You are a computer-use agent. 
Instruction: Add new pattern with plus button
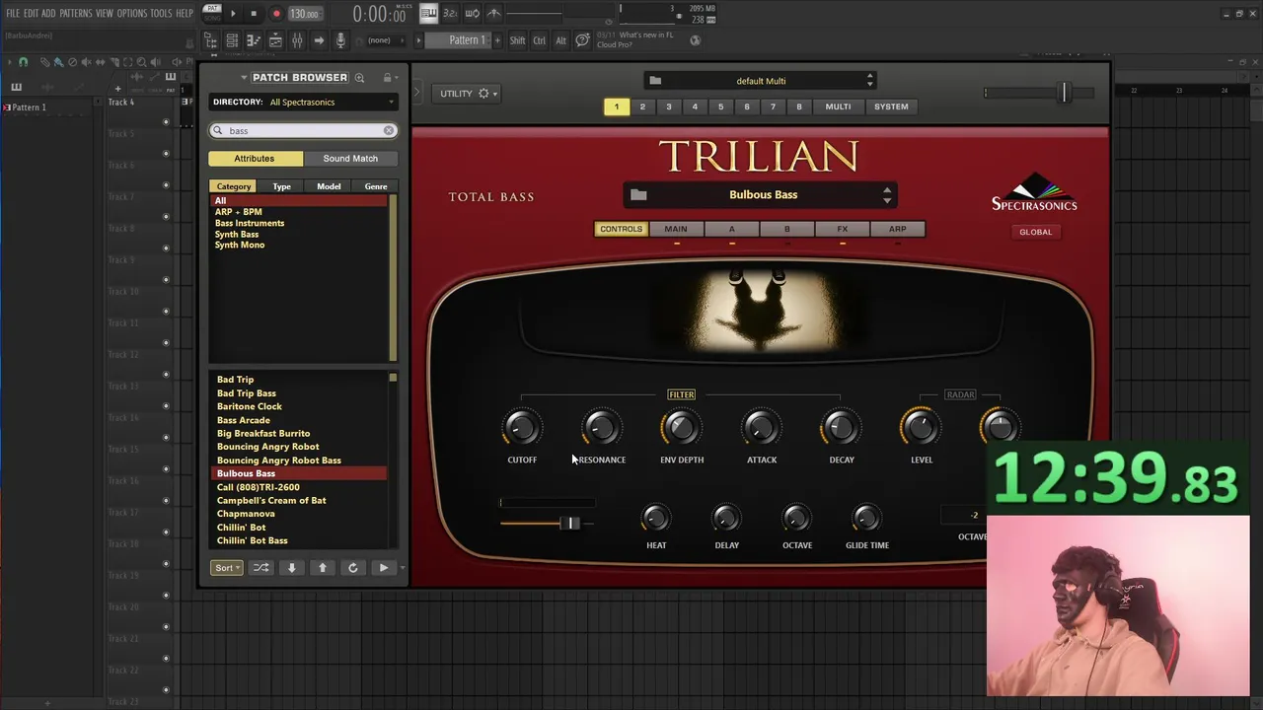(x=497, y=40)
